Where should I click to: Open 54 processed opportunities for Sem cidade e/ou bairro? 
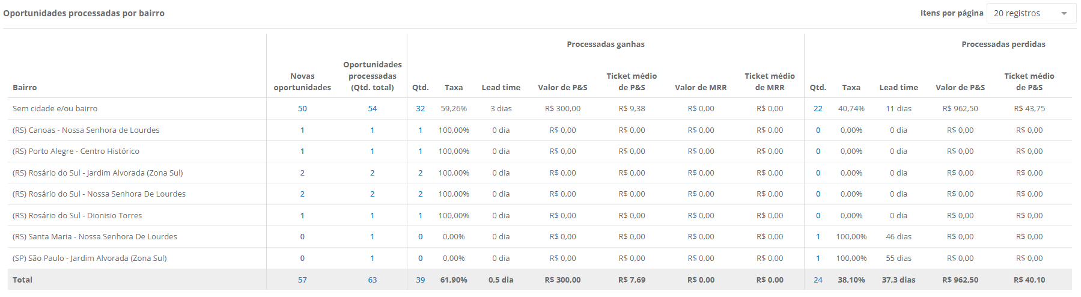[x=373, y=109]
